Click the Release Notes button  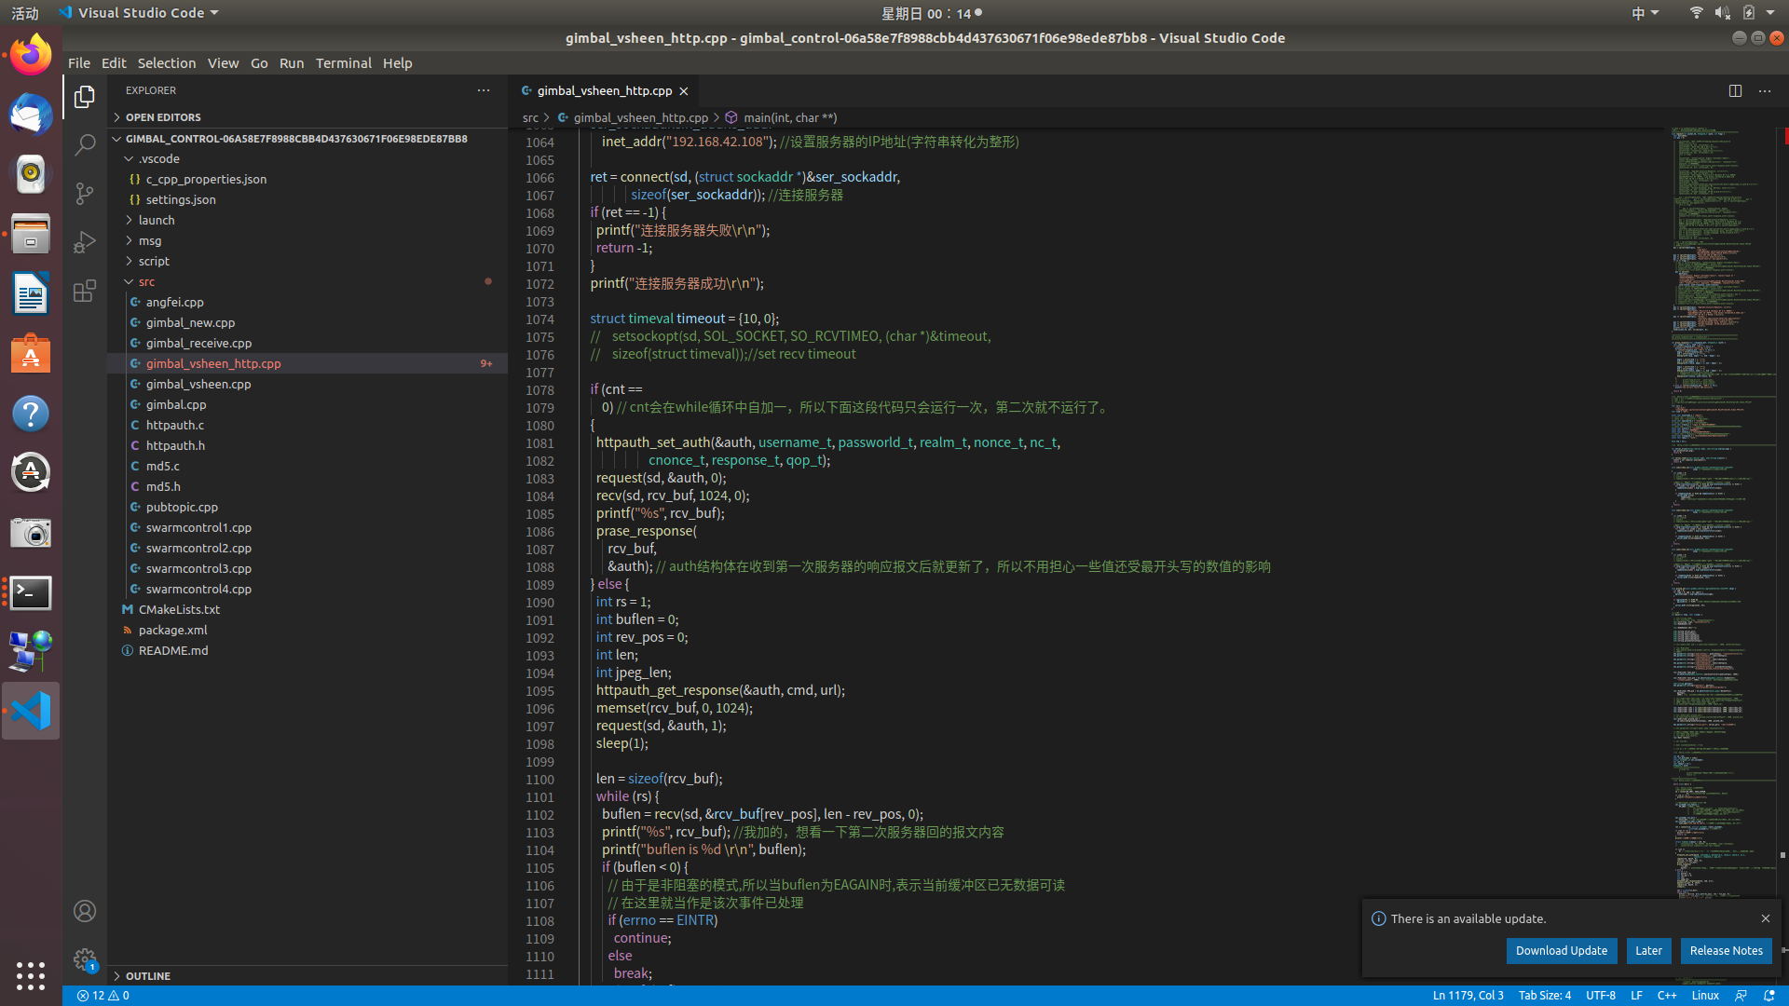[x=1725, y=950]
